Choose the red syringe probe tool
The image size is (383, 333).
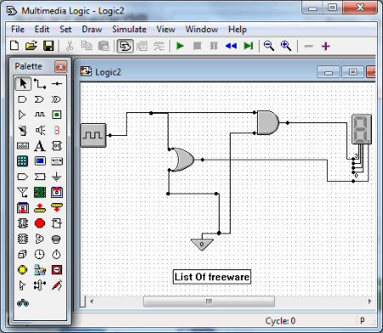point(57,285)
